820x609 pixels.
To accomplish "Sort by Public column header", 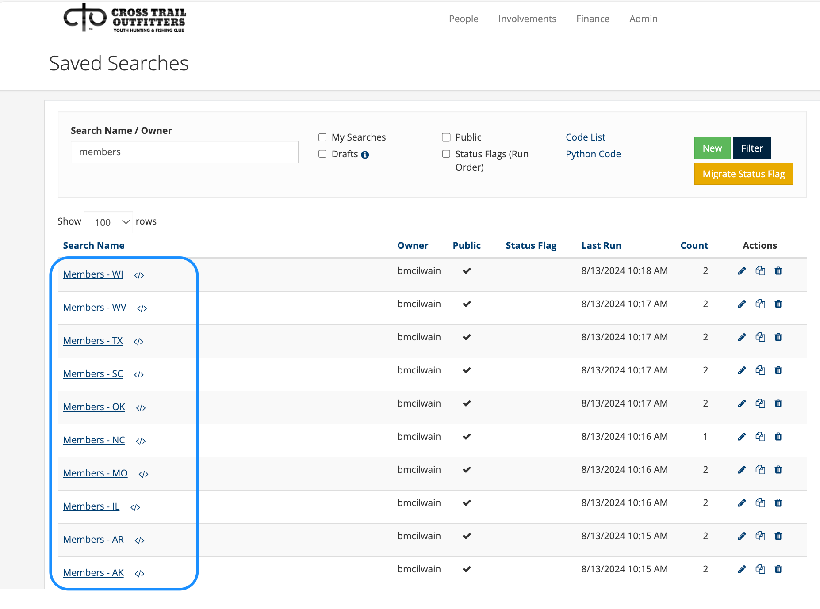I will [467, 246].
